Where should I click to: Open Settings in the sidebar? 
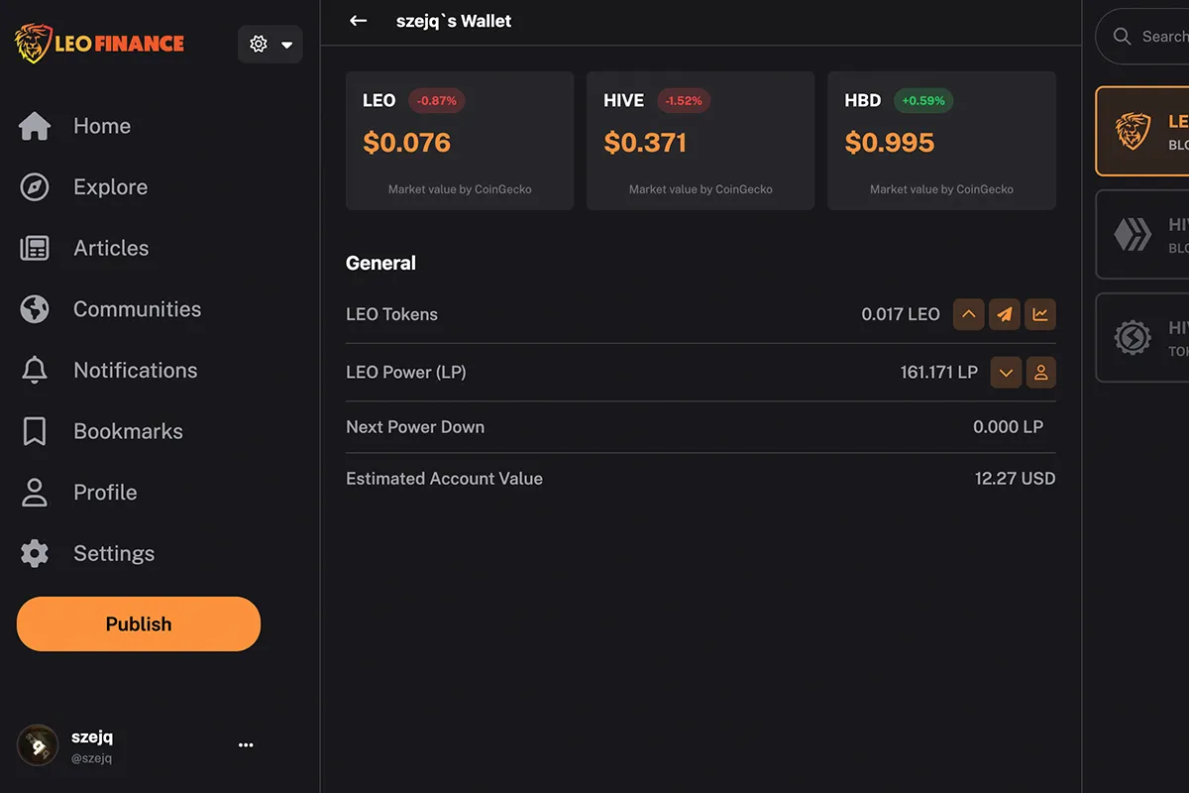114,553
